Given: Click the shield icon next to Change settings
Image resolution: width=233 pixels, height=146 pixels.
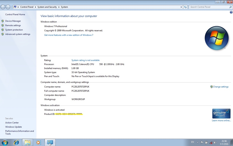Looking at the screenshot, I should [212, 87].
